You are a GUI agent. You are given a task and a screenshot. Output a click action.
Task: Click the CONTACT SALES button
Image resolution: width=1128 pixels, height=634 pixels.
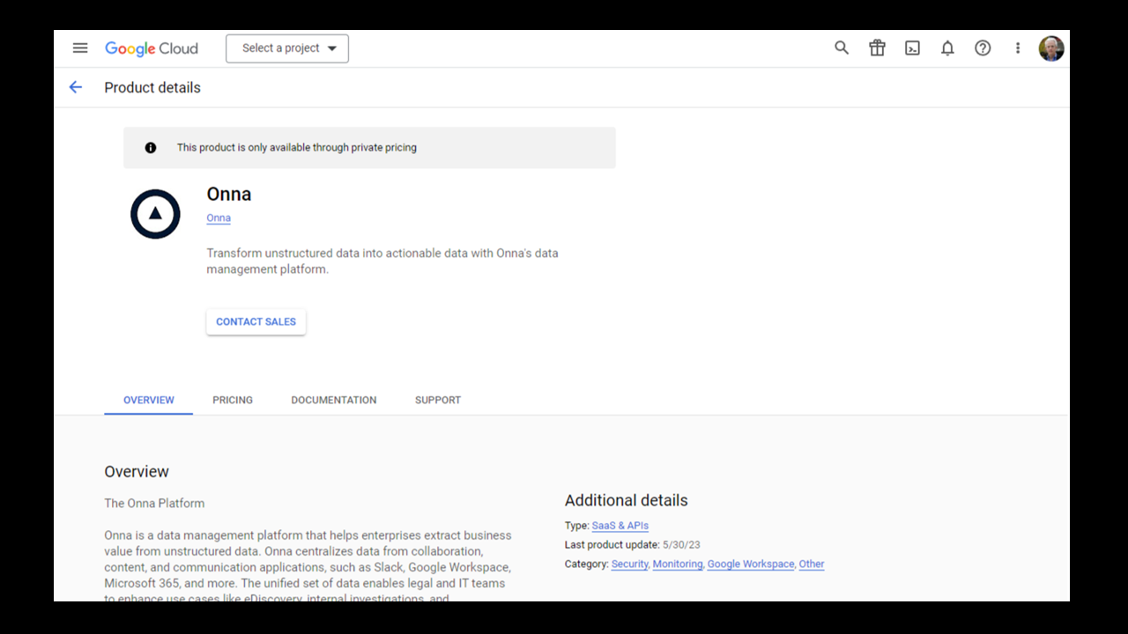256,321
